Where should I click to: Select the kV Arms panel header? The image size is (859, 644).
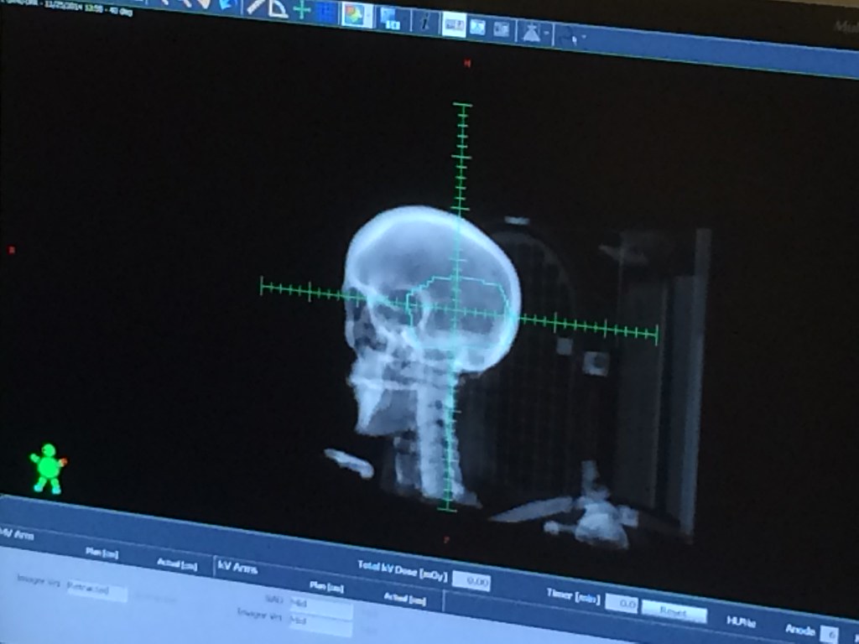pyautogui.click(x=237, y=568)
